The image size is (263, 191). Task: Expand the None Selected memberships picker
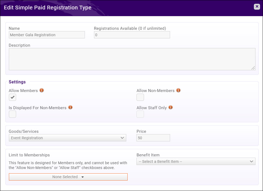(x=68, y=177)
